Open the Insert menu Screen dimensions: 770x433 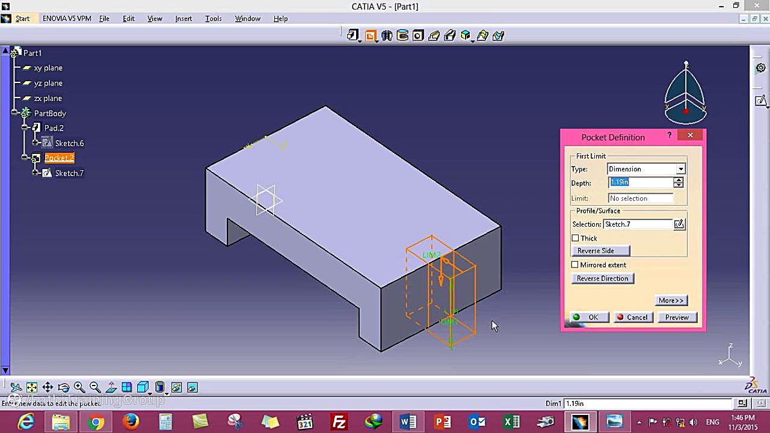tap(183, 19)
